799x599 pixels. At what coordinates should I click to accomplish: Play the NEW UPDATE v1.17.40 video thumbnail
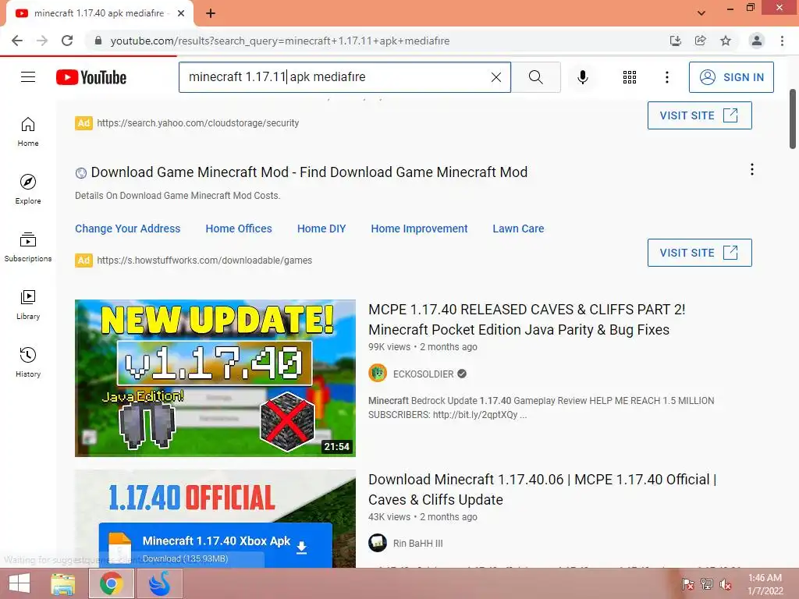pyautogui.click(x=215, y=378)
